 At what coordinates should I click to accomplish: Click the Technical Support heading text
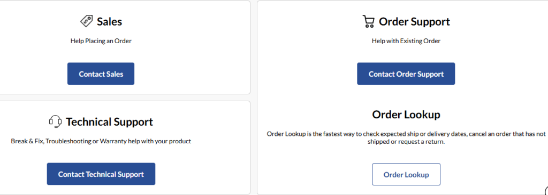tap(109, 122)
